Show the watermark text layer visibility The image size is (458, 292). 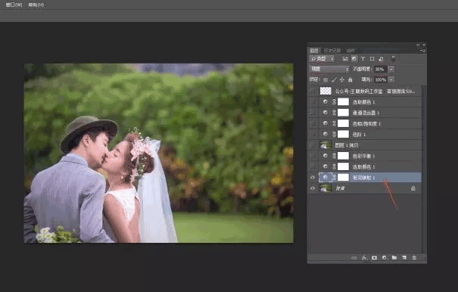click(x=313, y=91)
